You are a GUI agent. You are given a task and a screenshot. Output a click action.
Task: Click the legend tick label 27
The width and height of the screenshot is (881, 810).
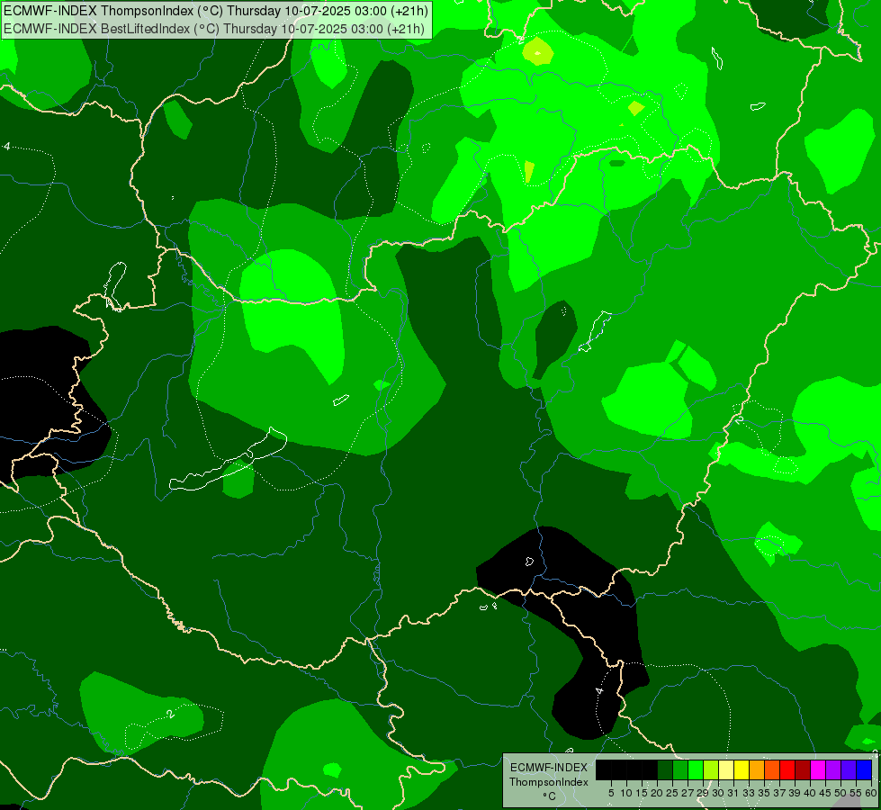(x=688, y=793)
